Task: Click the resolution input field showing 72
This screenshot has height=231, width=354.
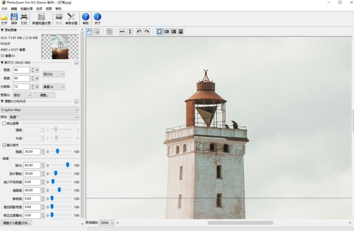Action: click(21, 86)
